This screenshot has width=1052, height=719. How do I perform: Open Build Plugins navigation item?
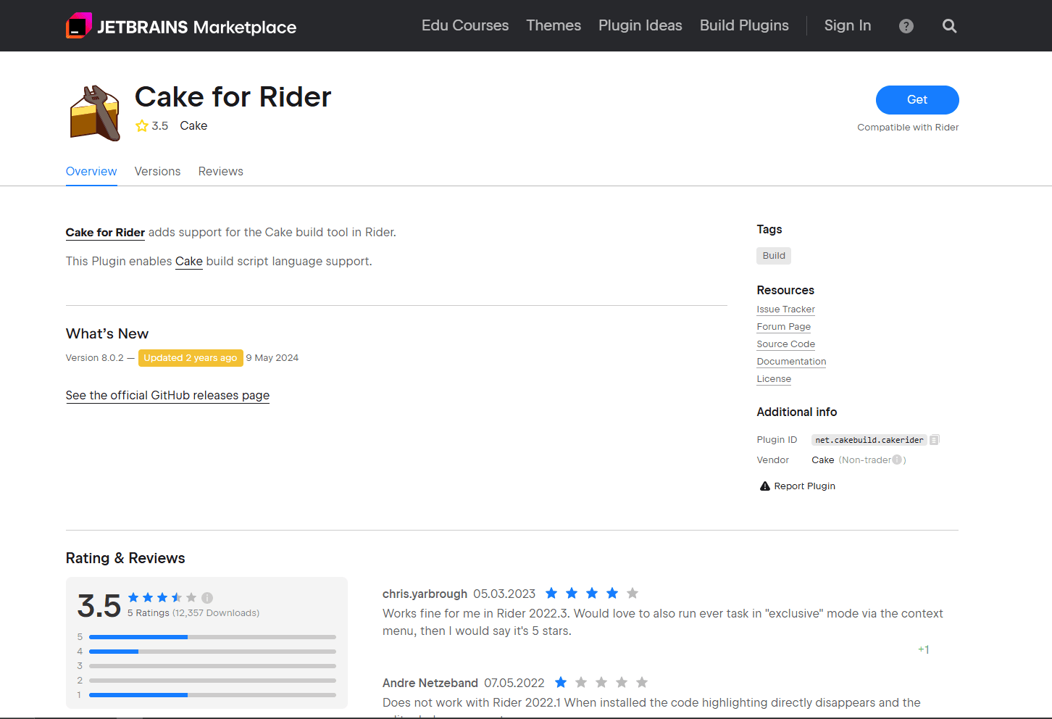coord(744,25)
